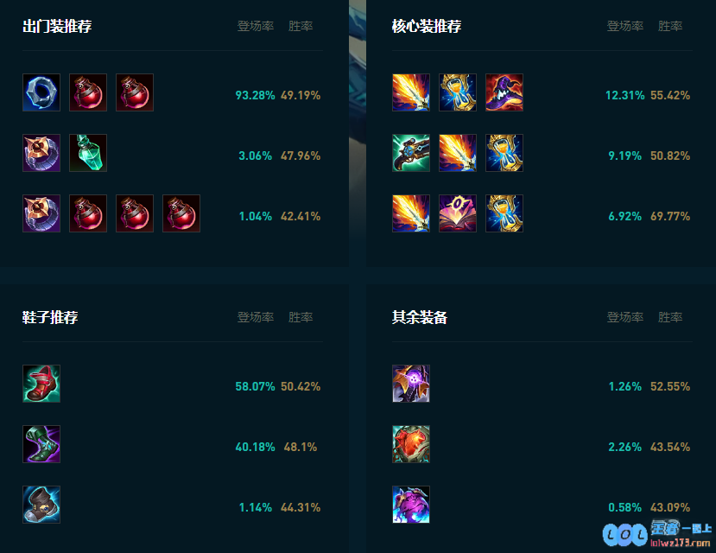Click the brown Boots of Lucidity icon
This screenshot has width=716, height=553.
click(41, 505)
